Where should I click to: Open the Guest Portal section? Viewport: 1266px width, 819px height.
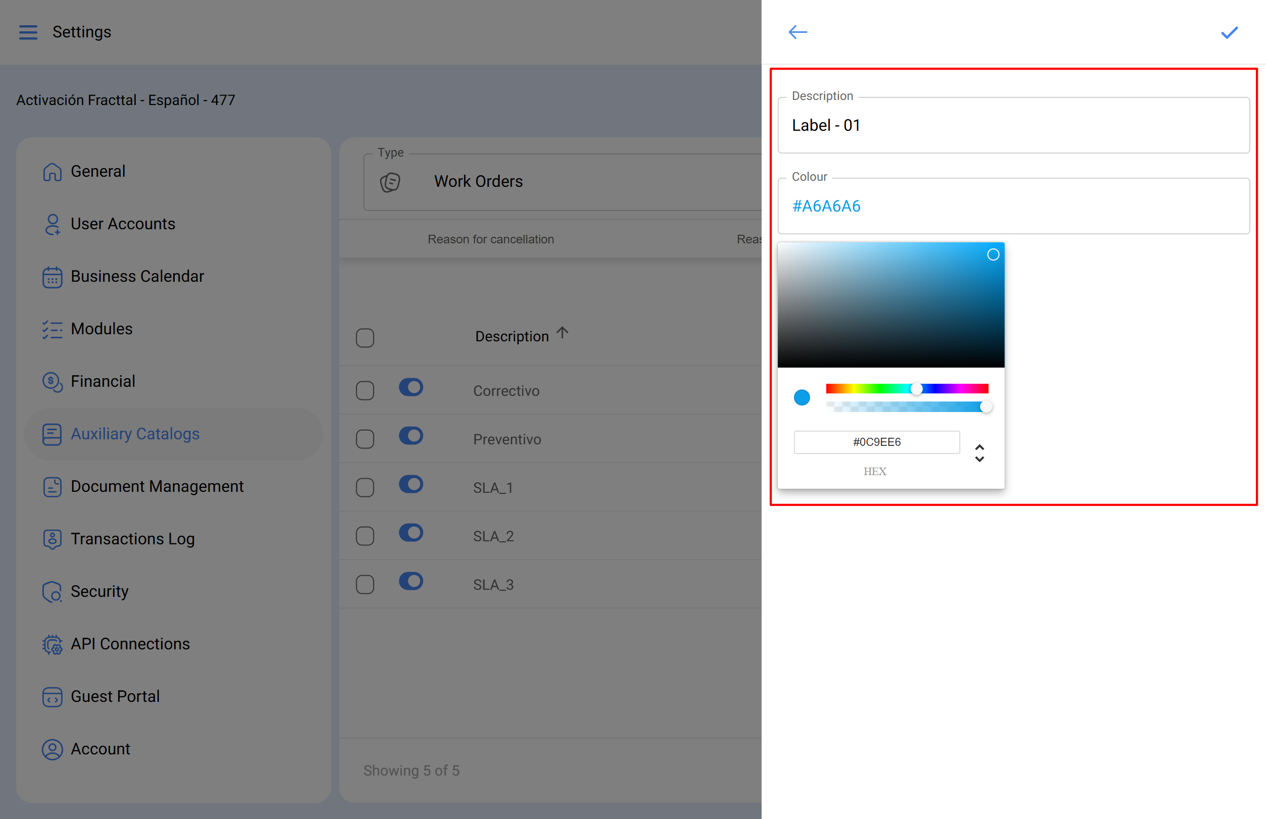click(x=115, y=697)
